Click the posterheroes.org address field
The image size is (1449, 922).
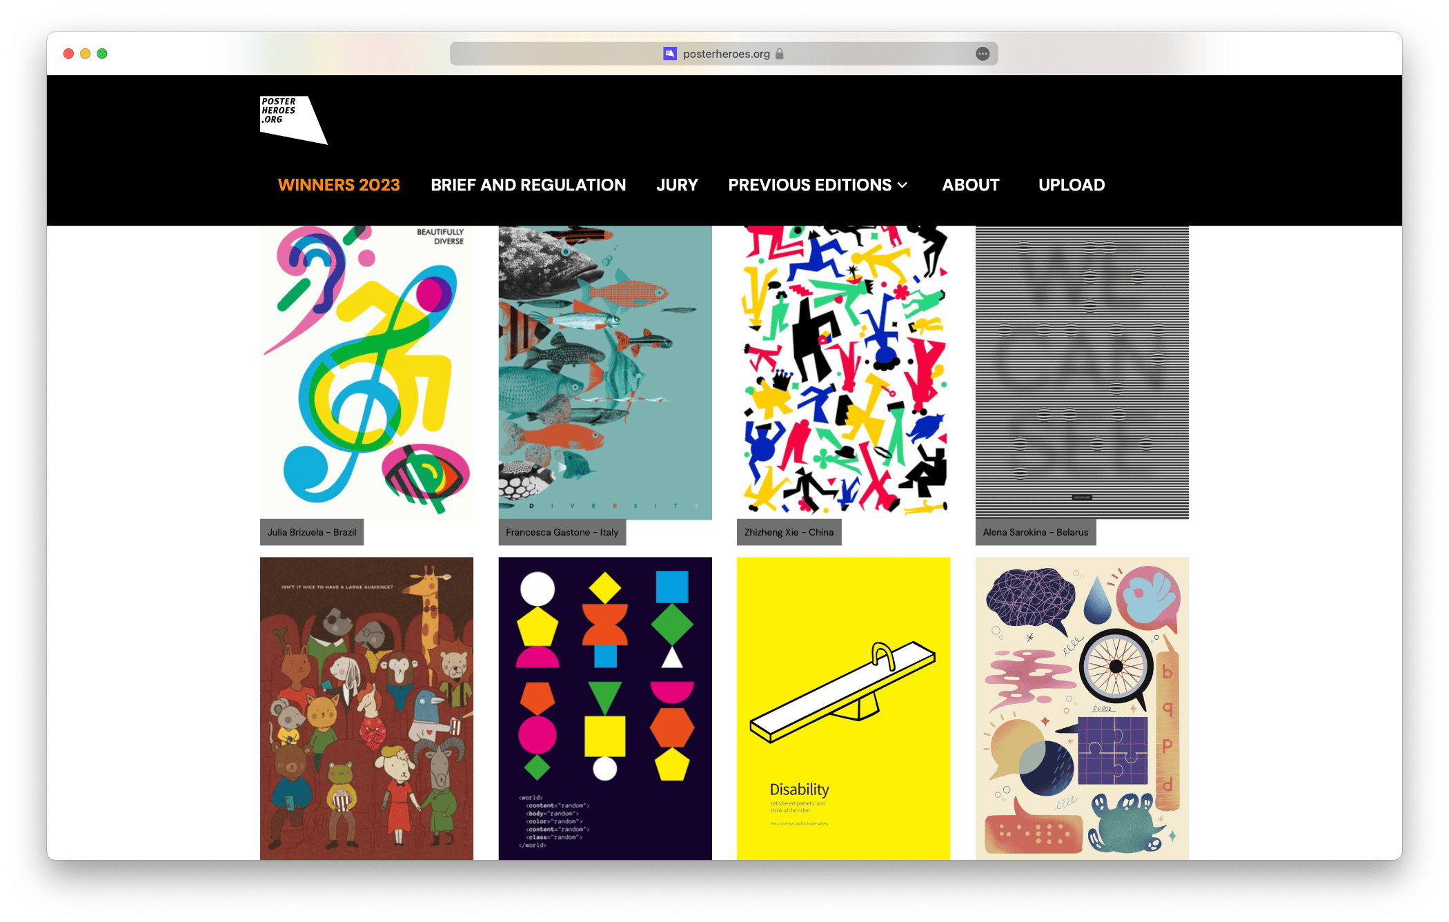pyautogui.click(x=724, y=54)
